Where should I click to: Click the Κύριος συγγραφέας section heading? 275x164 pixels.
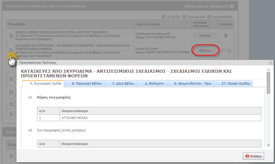(x=54, y=98)
